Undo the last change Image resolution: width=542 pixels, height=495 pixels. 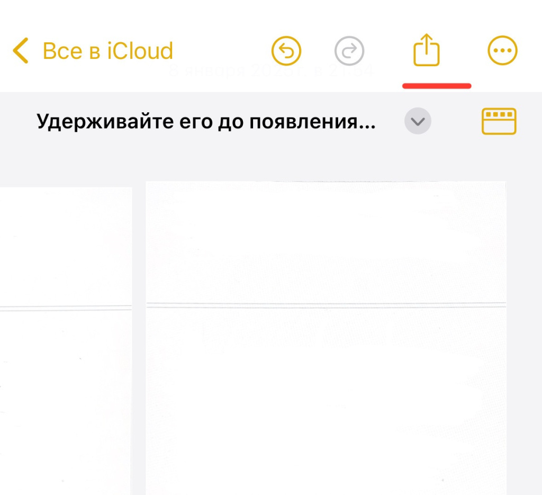coord(286,51)
